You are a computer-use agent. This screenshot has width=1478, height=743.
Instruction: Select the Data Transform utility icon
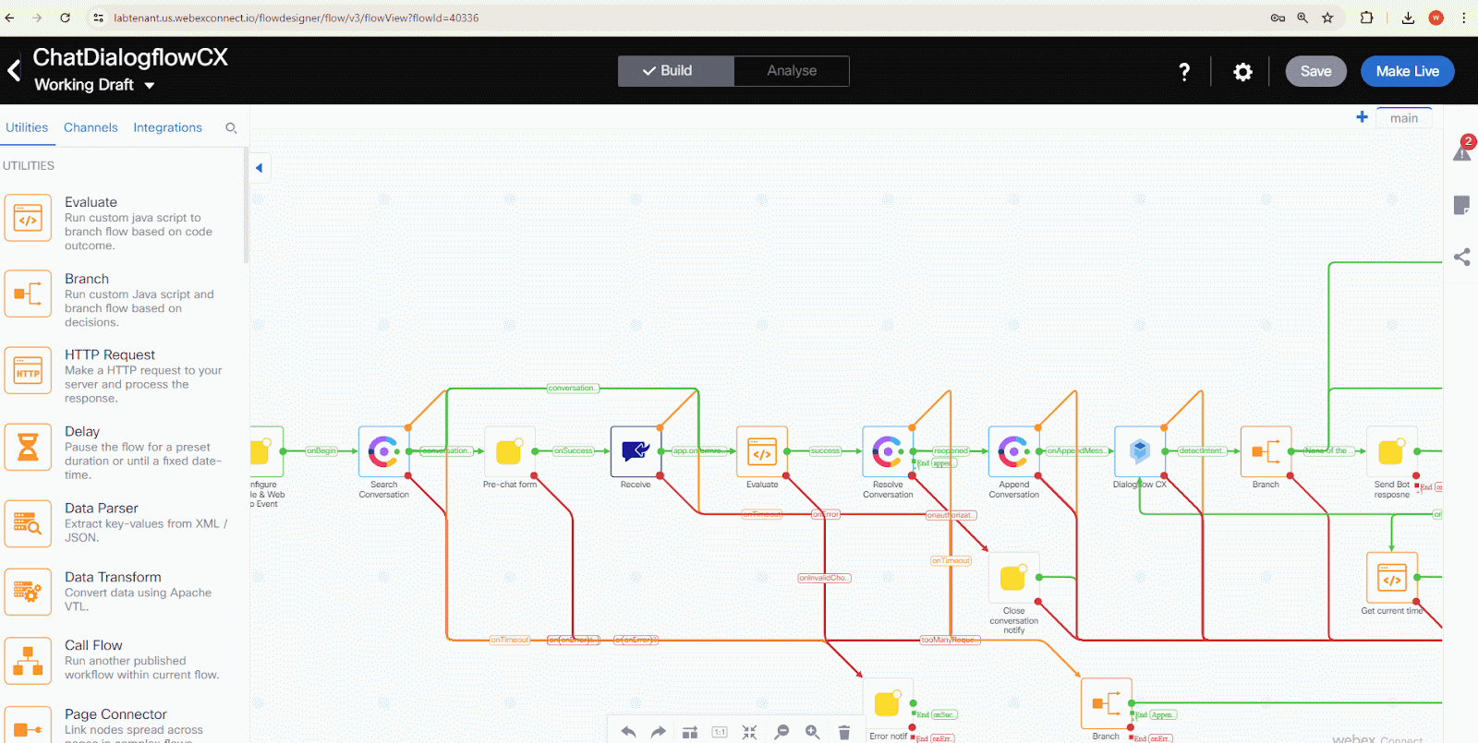28,592
